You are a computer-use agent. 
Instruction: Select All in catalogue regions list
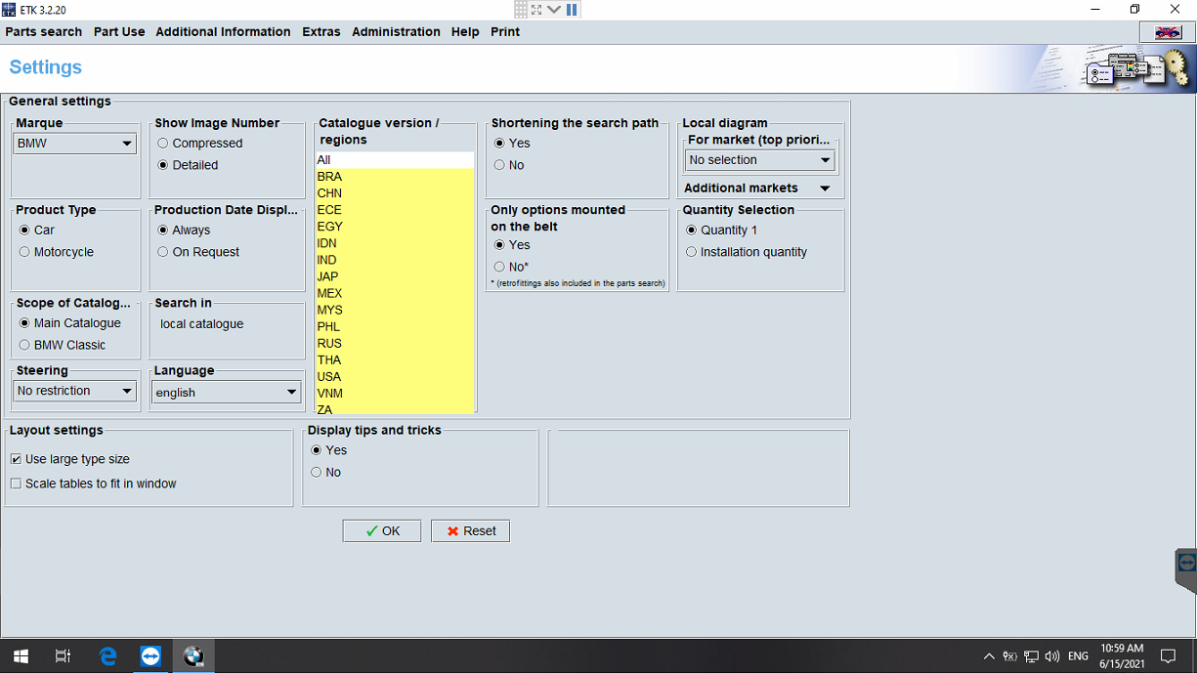point(395,160)
